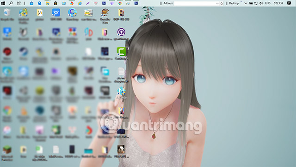Click the Address toolbar input field

click(x=195, y=3)
